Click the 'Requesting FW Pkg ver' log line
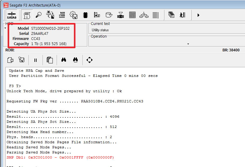 [x=75, y=101]
